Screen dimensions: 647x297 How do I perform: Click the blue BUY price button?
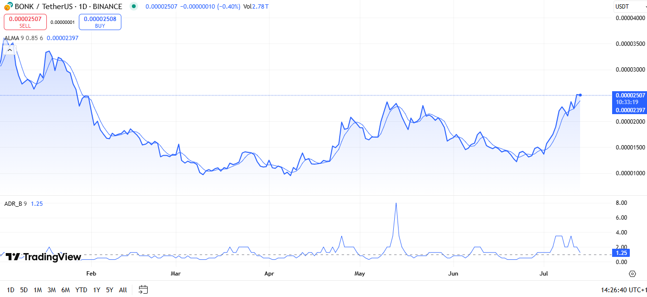(x=100, y=21)
